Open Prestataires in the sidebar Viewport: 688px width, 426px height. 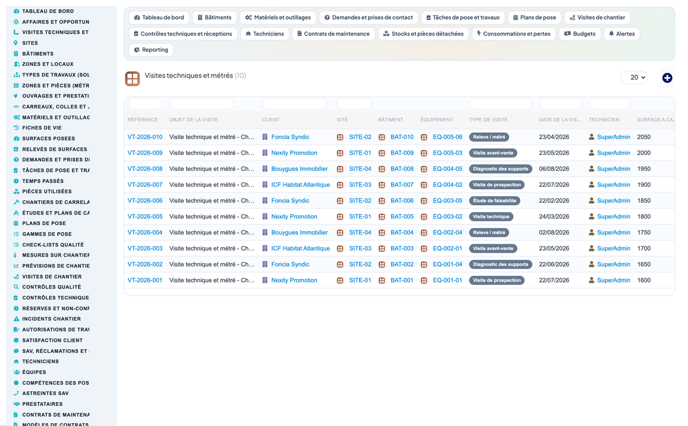coord(42,404)
